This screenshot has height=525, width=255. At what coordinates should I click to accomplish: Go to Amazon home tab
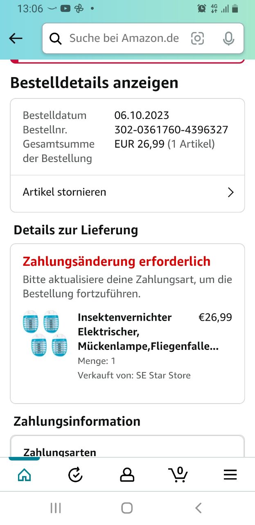(25, 475)
